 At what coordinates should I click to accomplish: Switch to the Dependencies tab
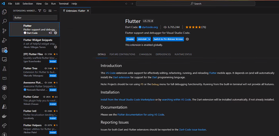(x=163, y=54)
